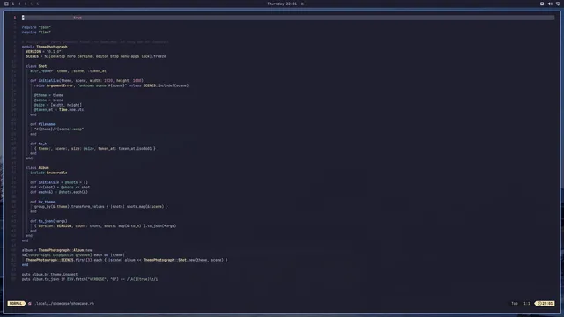Click the Top scroll position indicator
This screenshot has height=317, width=564.
tap(515, 303)
